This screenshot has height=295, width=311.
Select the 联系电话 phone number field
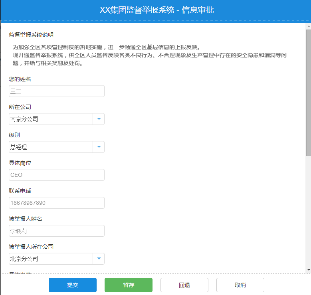(x=56, y=203)
